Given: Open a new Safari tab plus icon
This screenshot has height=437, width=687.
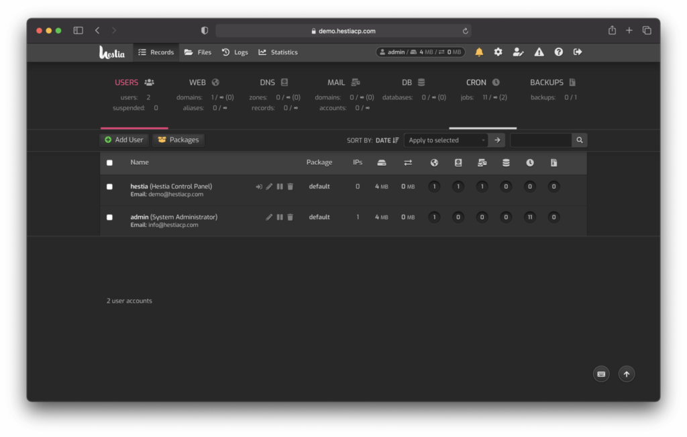Looking at the screenshot, I should pyautogui.click(x=629, y=30).
